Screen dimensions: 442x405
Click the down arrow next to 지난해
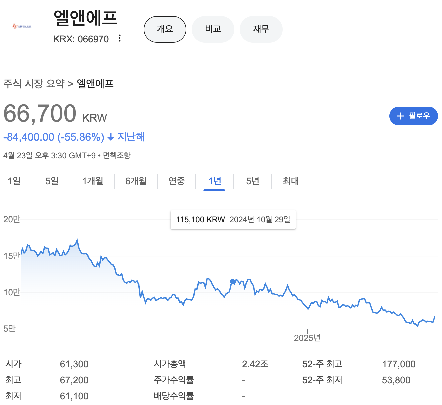coord(111,137)
